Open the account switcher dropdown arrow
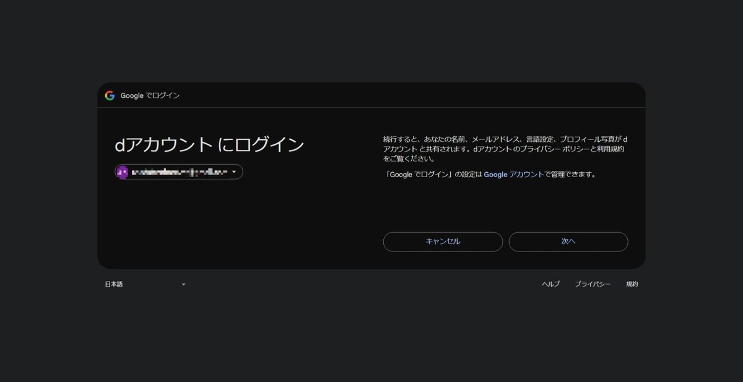 (235, 171)
